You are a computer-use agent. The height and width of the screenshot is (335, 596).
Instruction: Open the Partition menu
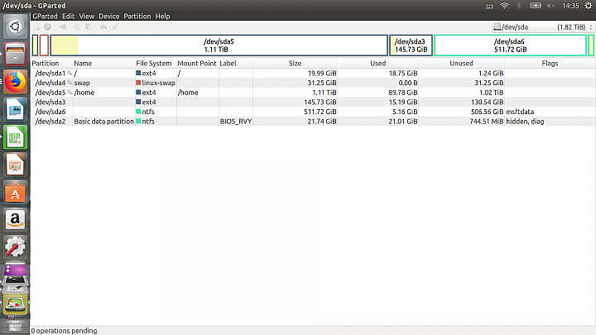click(x=137, y=17)
